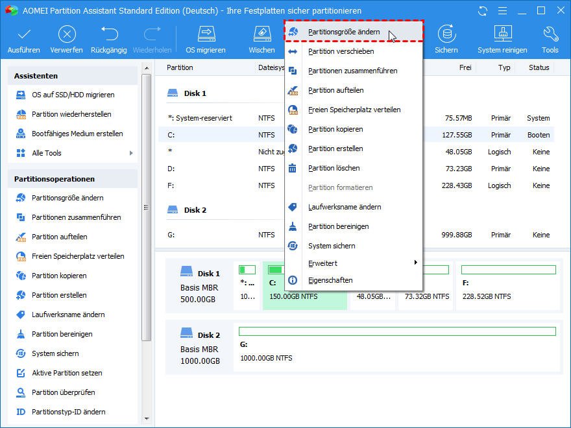
Task: Choose System sichern in the context menu
Action: coord(353,246)
